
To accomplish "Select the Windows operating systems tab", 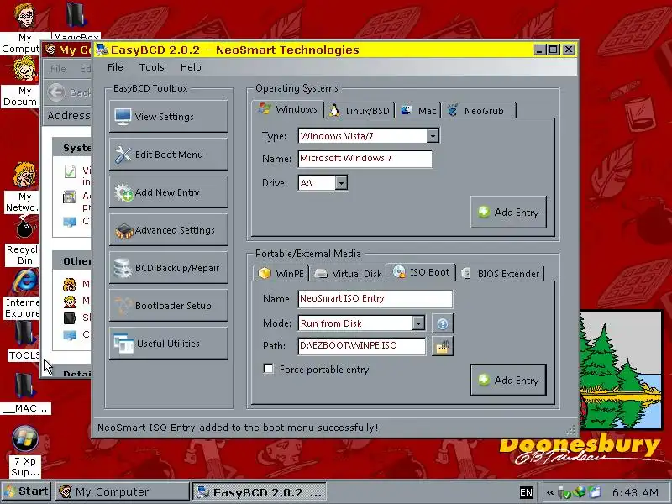I will [x=287, y=109].
